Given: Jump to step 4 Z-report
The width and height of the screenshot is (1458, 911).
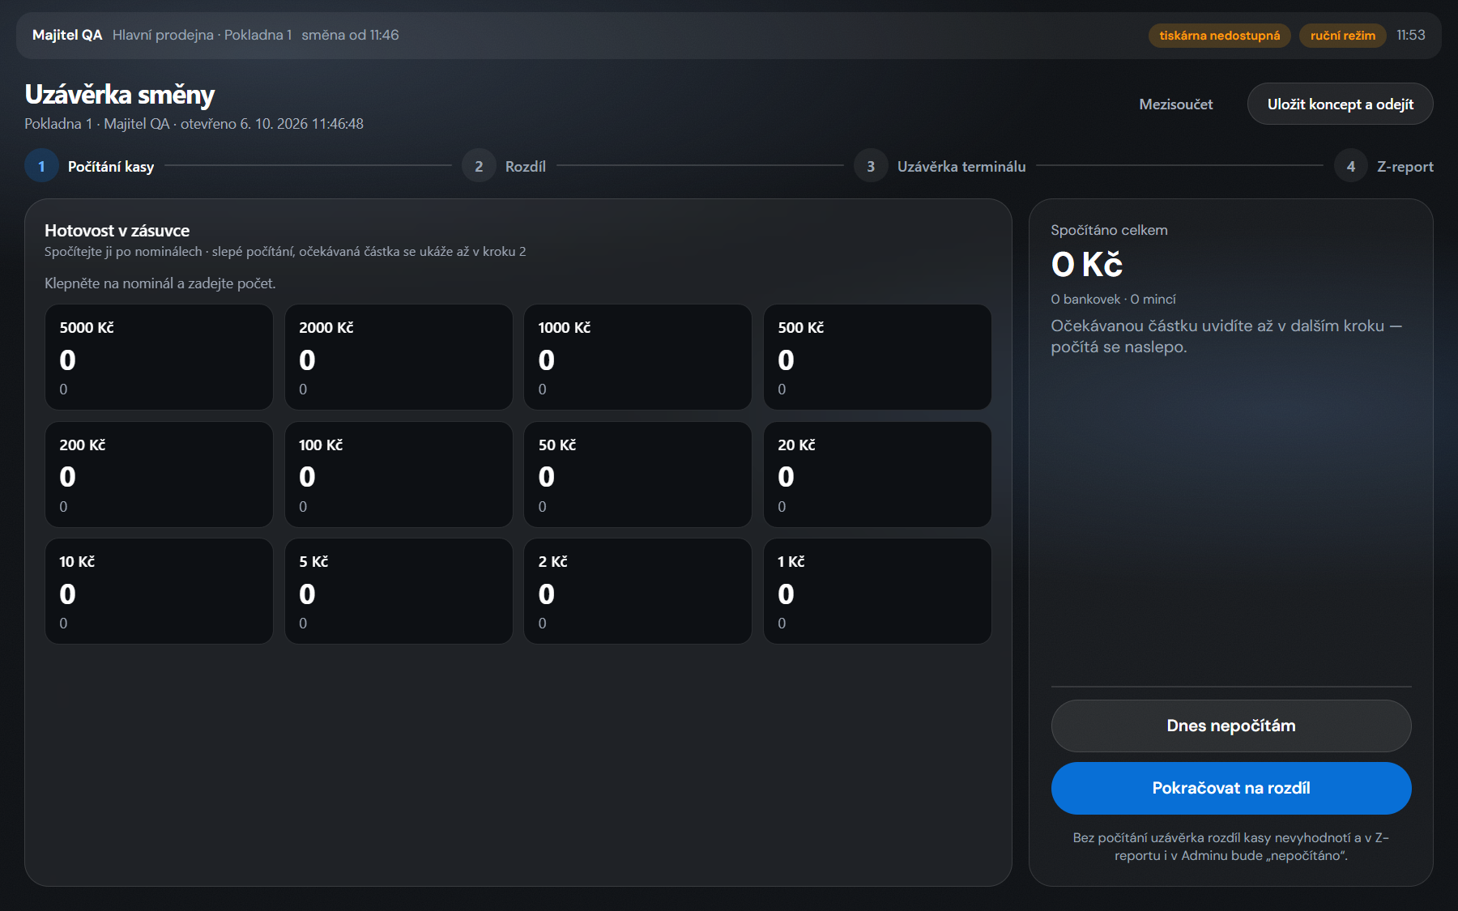Looking at the screenshot, I should (1383, 166).
